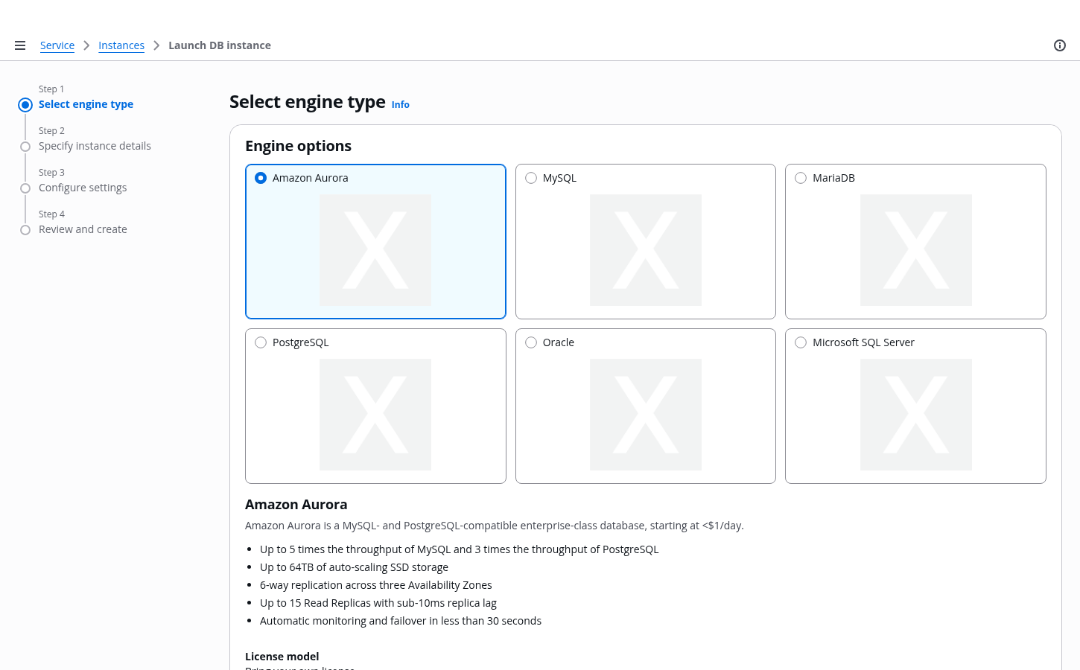The image size is (1080, 670).
Task: Go to the Instances breadcrumb
Action: [121, 45]
